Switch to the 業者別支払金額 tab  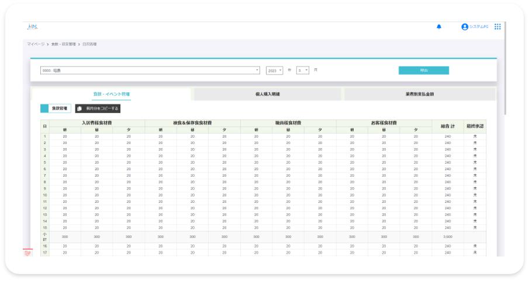pos(419,94)
